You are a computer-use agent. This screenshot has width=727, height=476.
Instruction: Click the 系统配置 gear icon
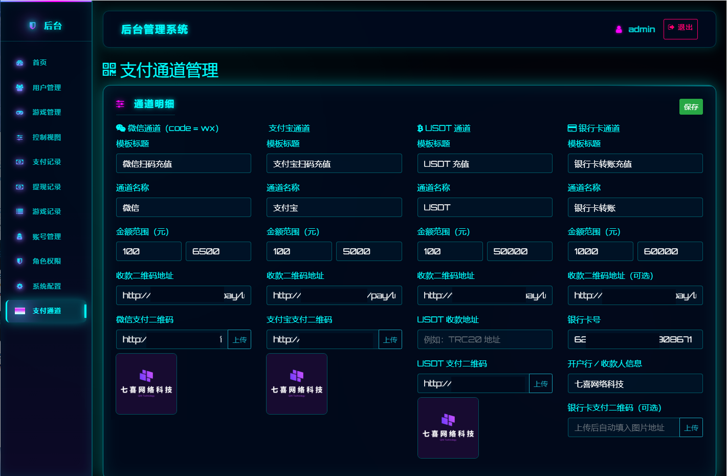click(x=20, y=286)
